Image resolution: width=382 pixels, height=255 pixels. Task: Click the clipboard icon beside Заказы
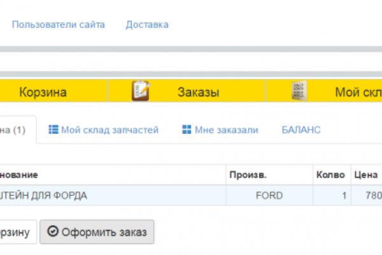[x=140, y=91]
